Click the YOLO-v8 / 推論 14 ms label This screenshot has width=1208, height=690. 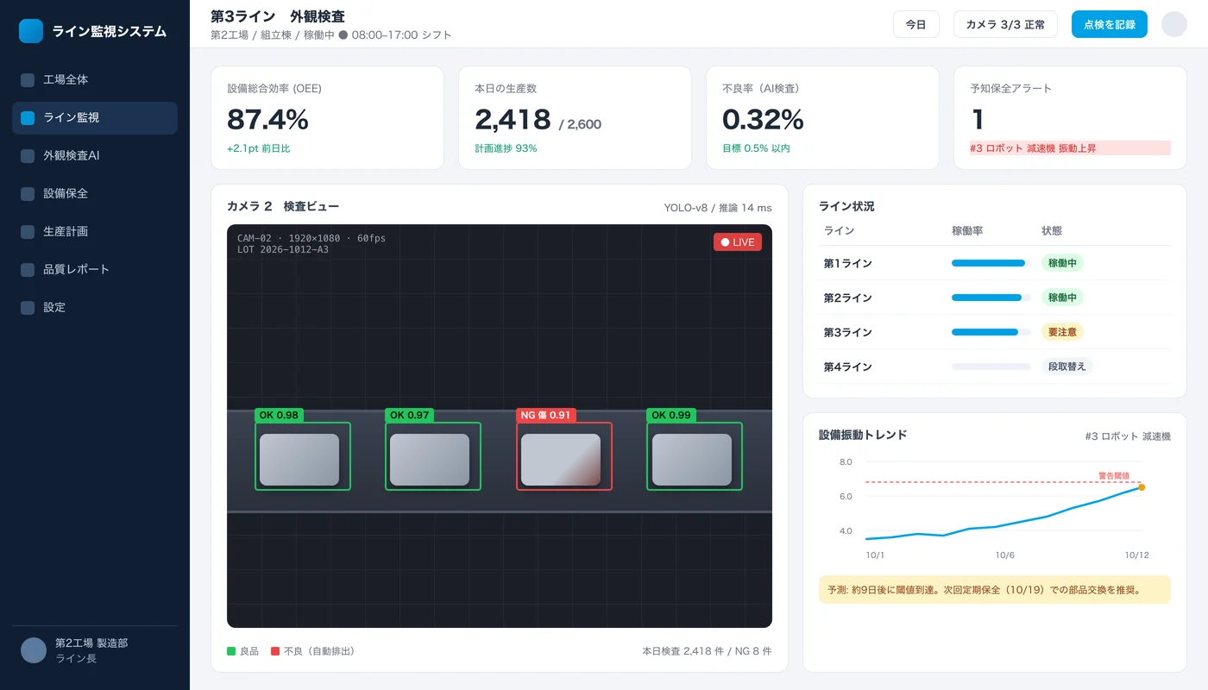[x=718, y=208]
